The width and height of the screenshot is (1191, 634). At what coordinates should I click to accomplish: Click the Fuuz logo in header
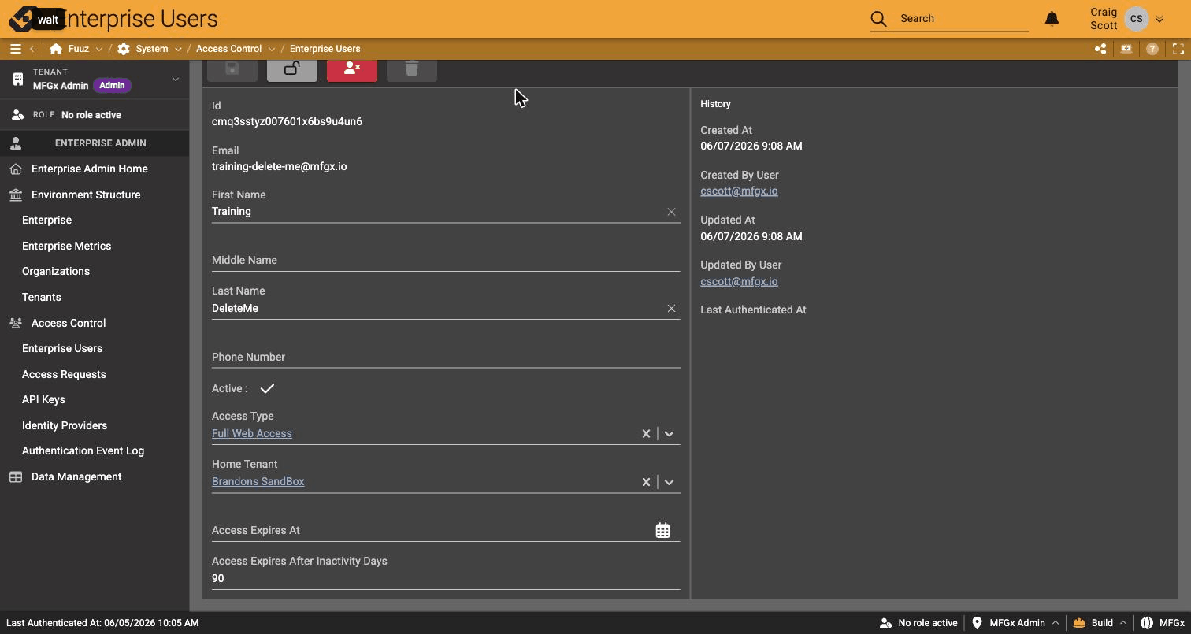pos(20,18)
